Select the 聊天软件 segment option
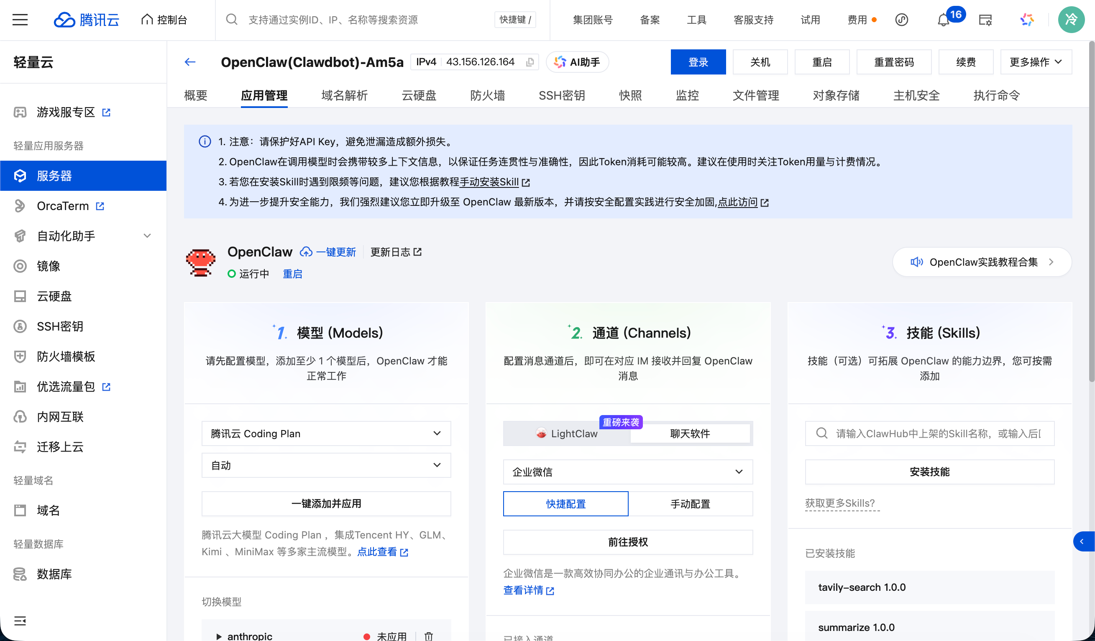 [x=690, y=433]
